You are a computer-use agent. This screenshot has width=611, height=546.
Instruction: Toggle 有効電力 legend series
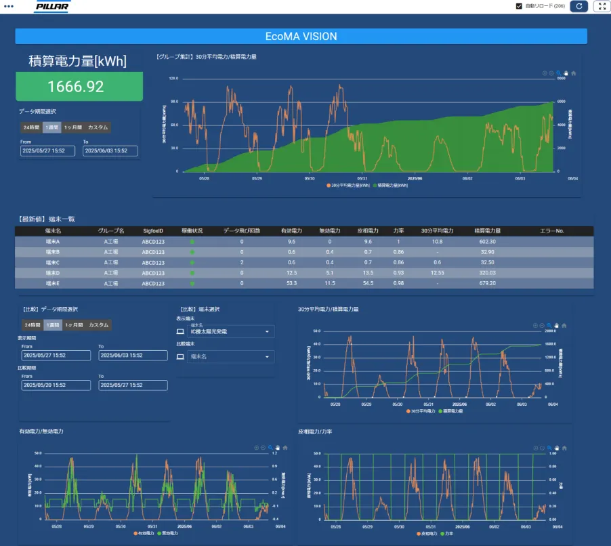click(x=144, y=533)
